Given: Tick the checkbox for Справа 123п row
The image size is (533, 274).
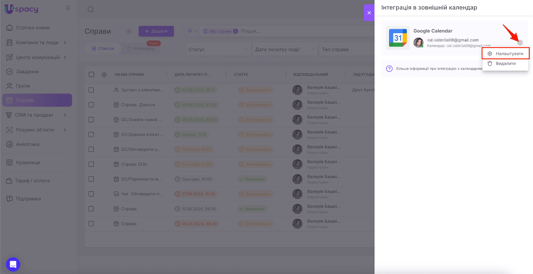Looking at the screenshot, I should point(91,164).
